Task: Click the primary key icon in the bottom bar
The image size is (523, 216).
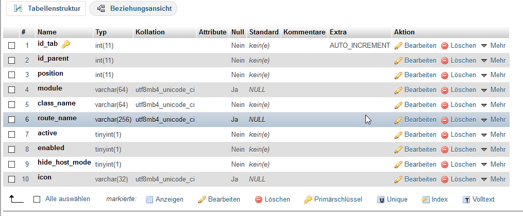Action: pyautogui.click(x=308, y=200)
